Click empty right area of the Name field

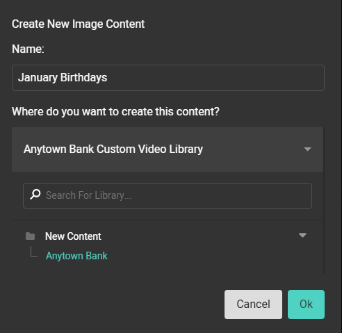[215, 78]
